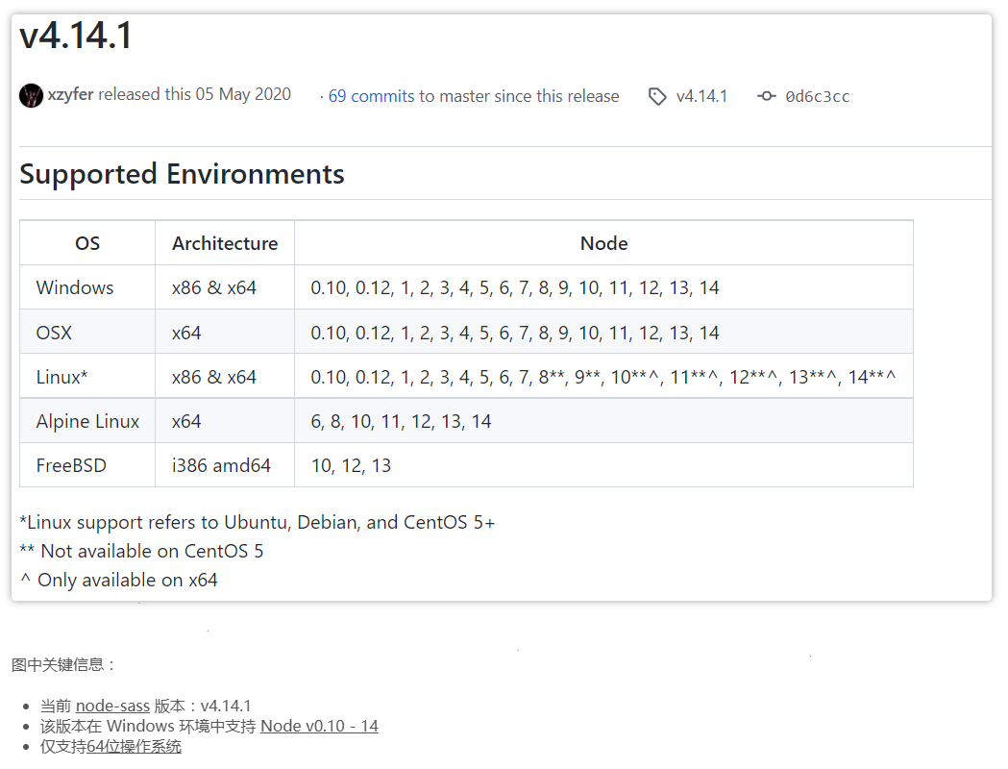The image size is (1008, 769).
Task: Select the Alpine Linux table cell
Action: [87, 420]
